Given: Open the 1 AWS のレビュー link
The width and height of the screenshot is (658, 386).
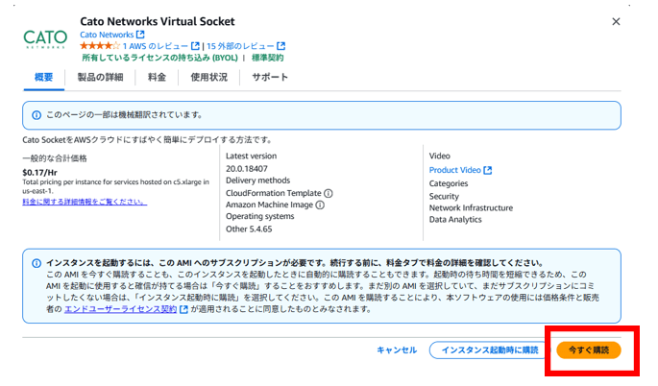Looking at the screenshot, I should click(155, 46).
